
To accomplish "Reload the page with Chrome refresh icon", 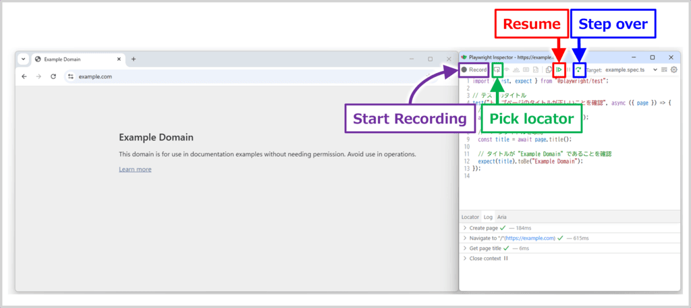I will 53,76.
